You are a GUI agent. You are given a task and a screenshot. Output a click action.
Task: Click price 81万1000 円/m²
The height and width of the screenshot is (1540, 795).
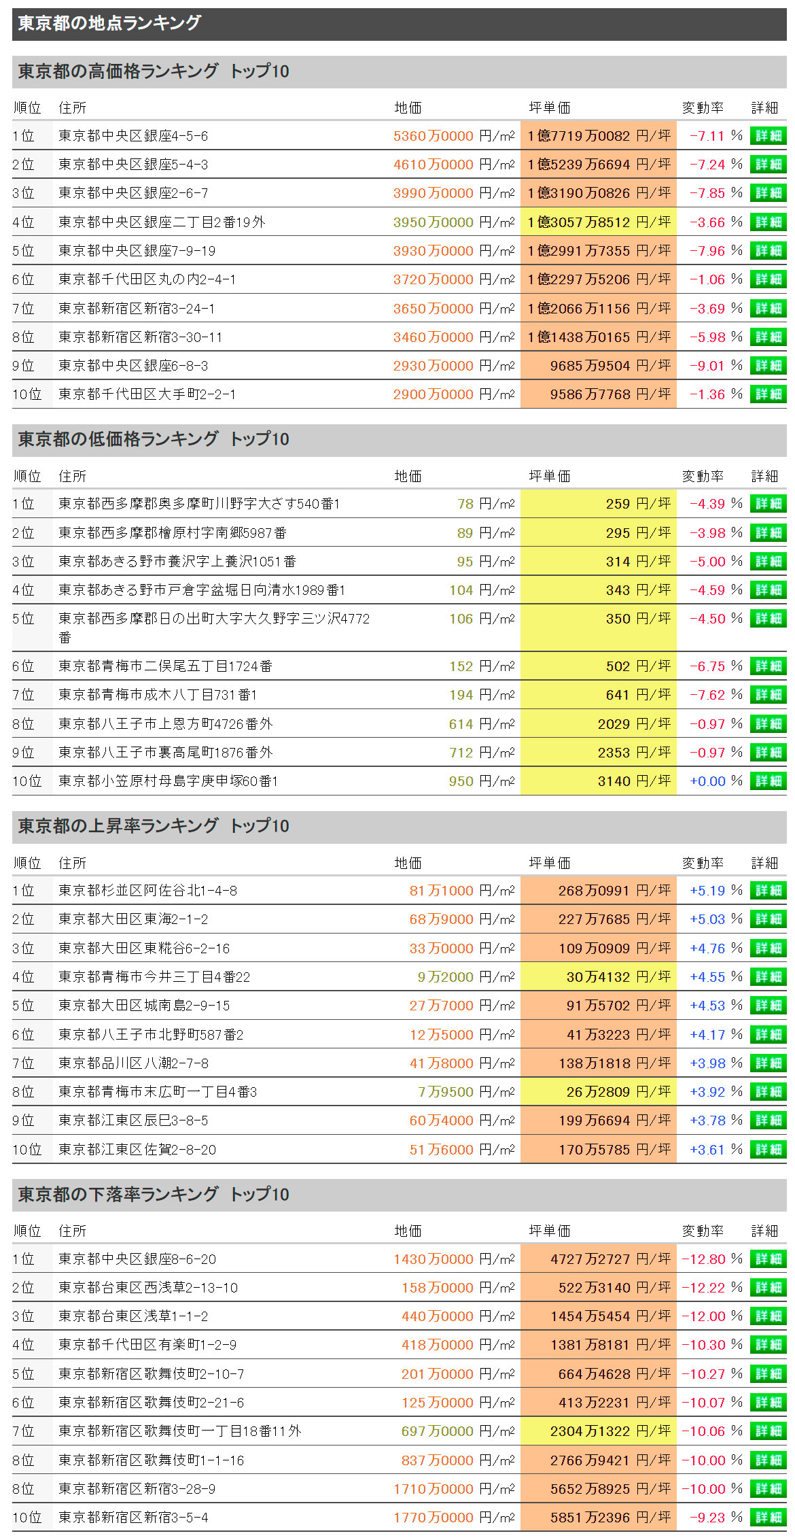[x=462, y=891]
